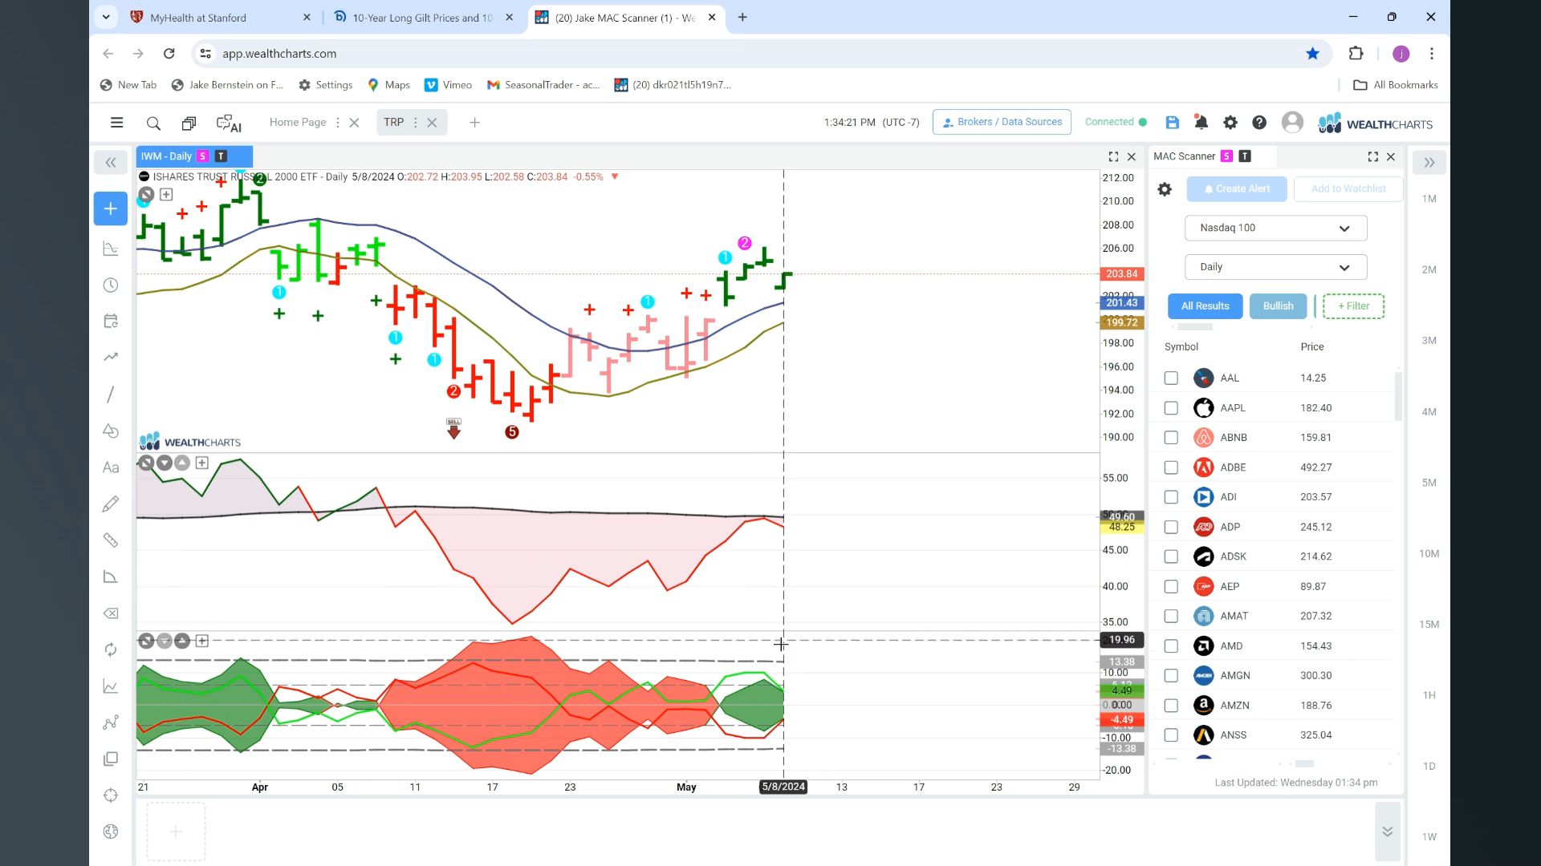Tick the ADI checkbox
This screenshot has width=1541, height=866.
pyautogui.click(x=1171, y=497)
